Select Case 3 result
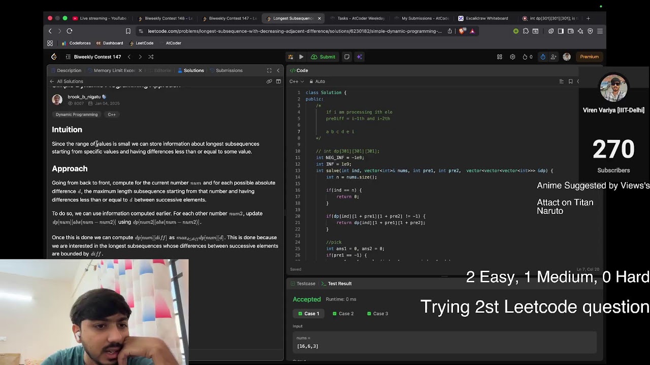The width and height of the screenshot is (650, 365). point(377,314)
